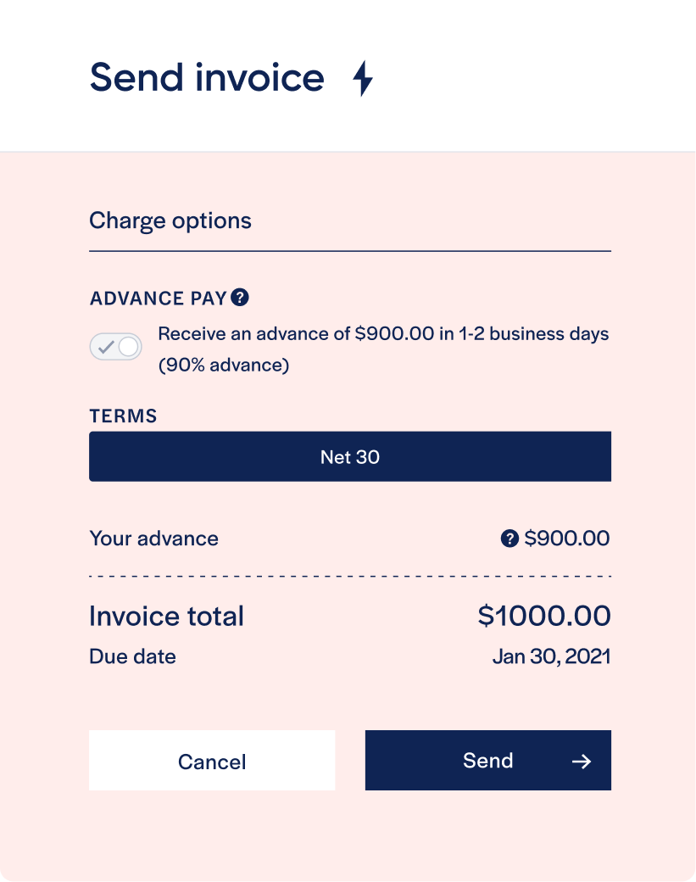The image size is (696, 882).
Task: Click the 'Receive an advance of $900.00' description
Action: pyautogui.click(x=383, y=349)
